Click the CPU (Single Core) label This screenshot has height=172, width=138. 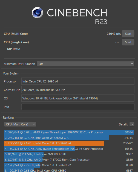[16, 42]
